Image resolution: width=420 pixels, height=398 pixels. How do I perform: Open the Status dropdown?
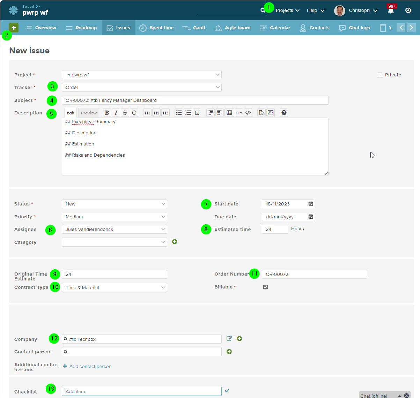tap(115, 204)
